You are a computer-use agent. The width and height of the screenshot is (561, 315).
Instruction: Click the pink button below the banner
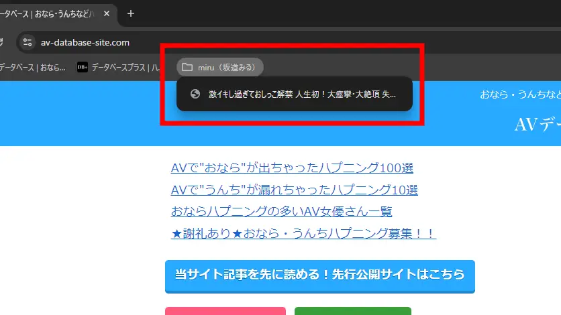pos(225,311)
